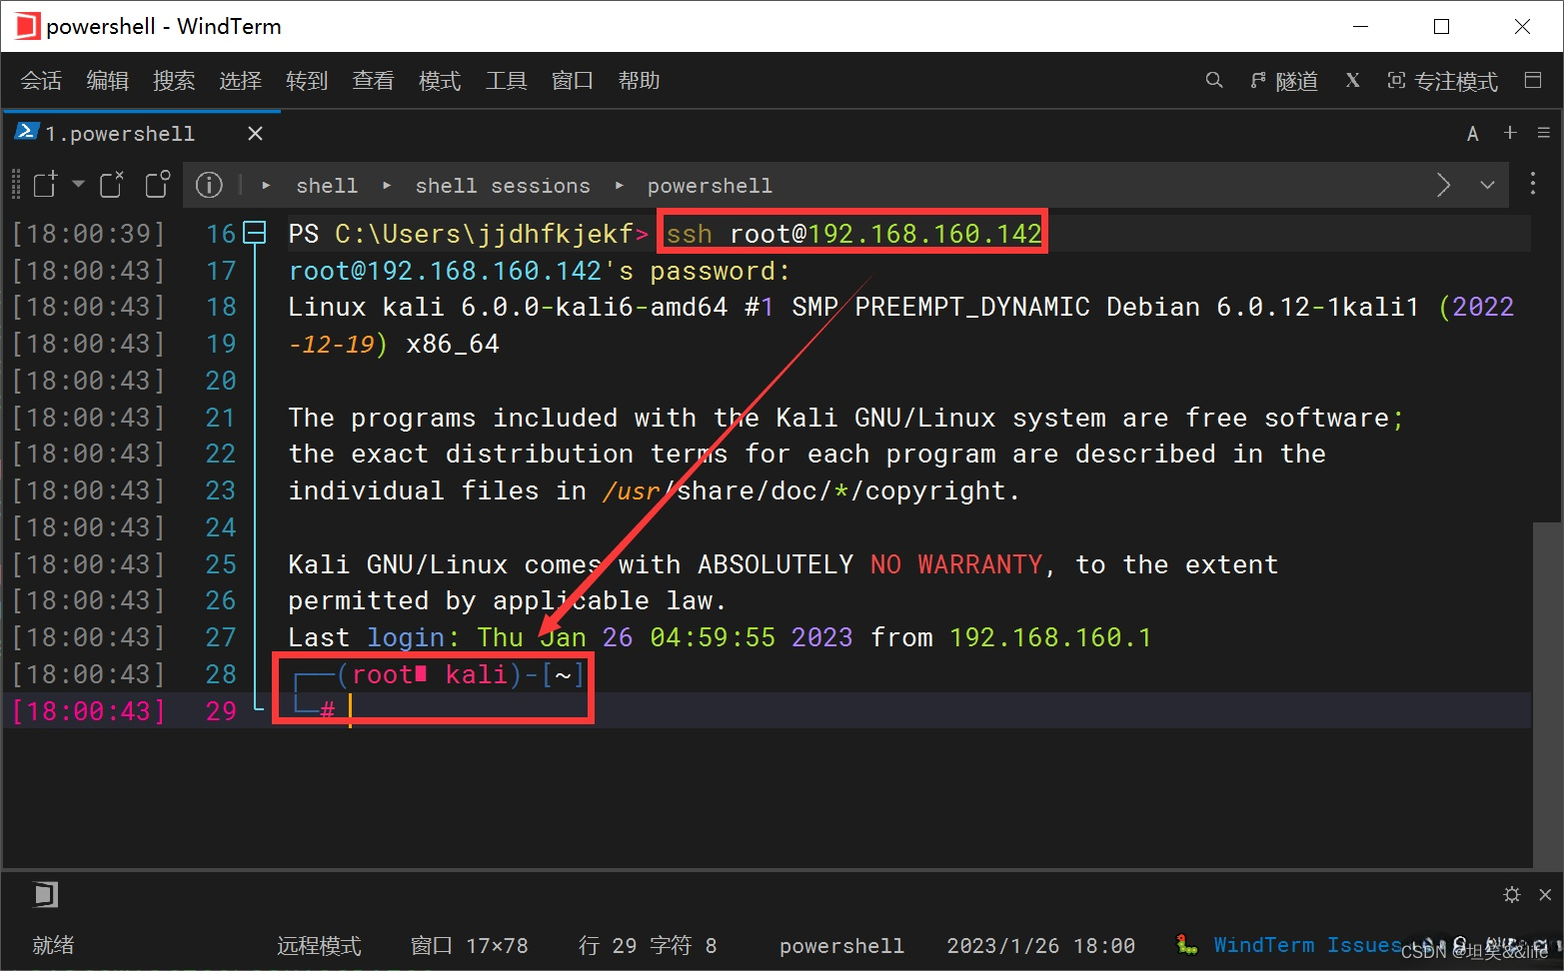1564x971 pixels.
Task: Open the 会话 menu
Action: coord(41,81)
